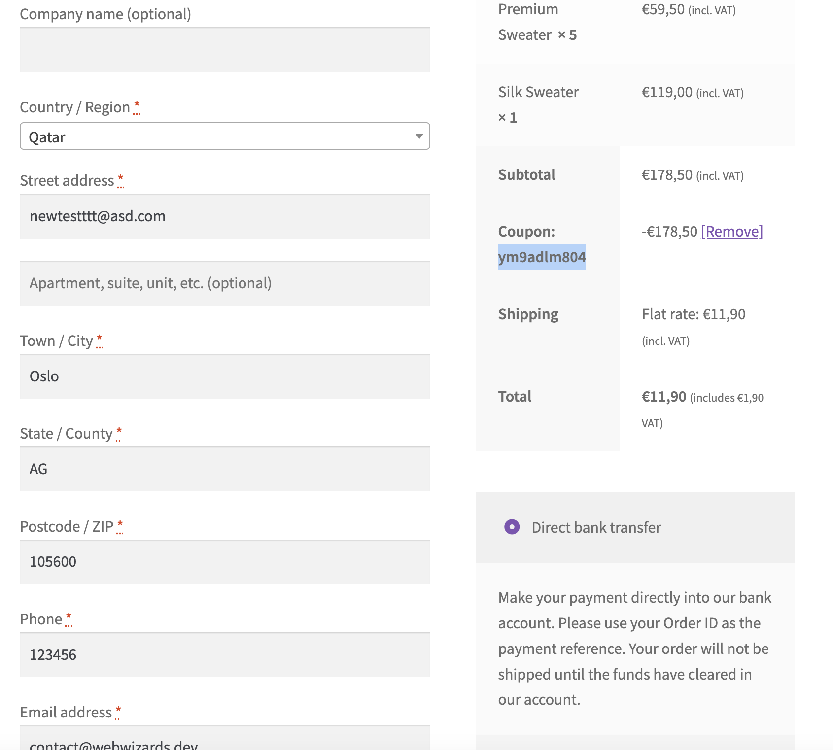
Task: Click the Subtotal value €178,50
Action: point(667,175)
